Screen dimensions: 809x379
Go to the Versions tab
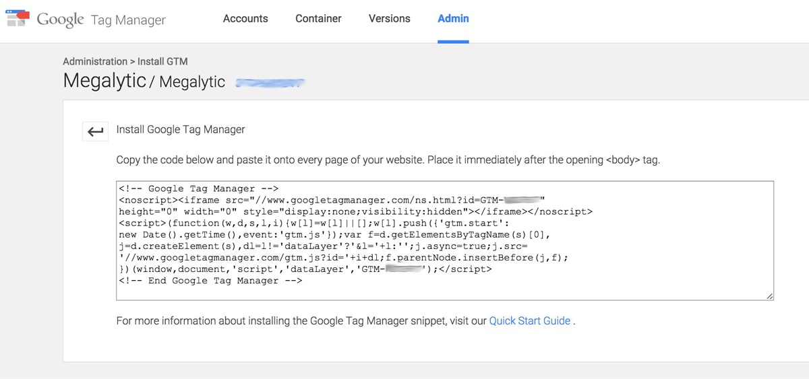pos(389,19)
